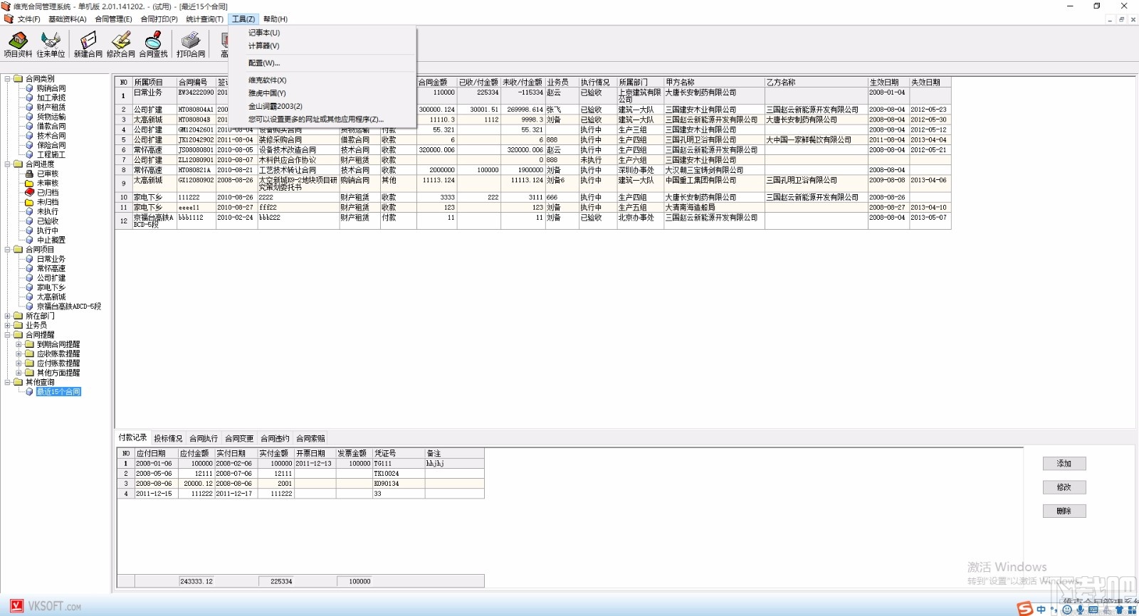This screenshot has width=1139, height=616.
Task: Select 已验收 progress node
Action: pyautogui.click(x=48, y=221)
